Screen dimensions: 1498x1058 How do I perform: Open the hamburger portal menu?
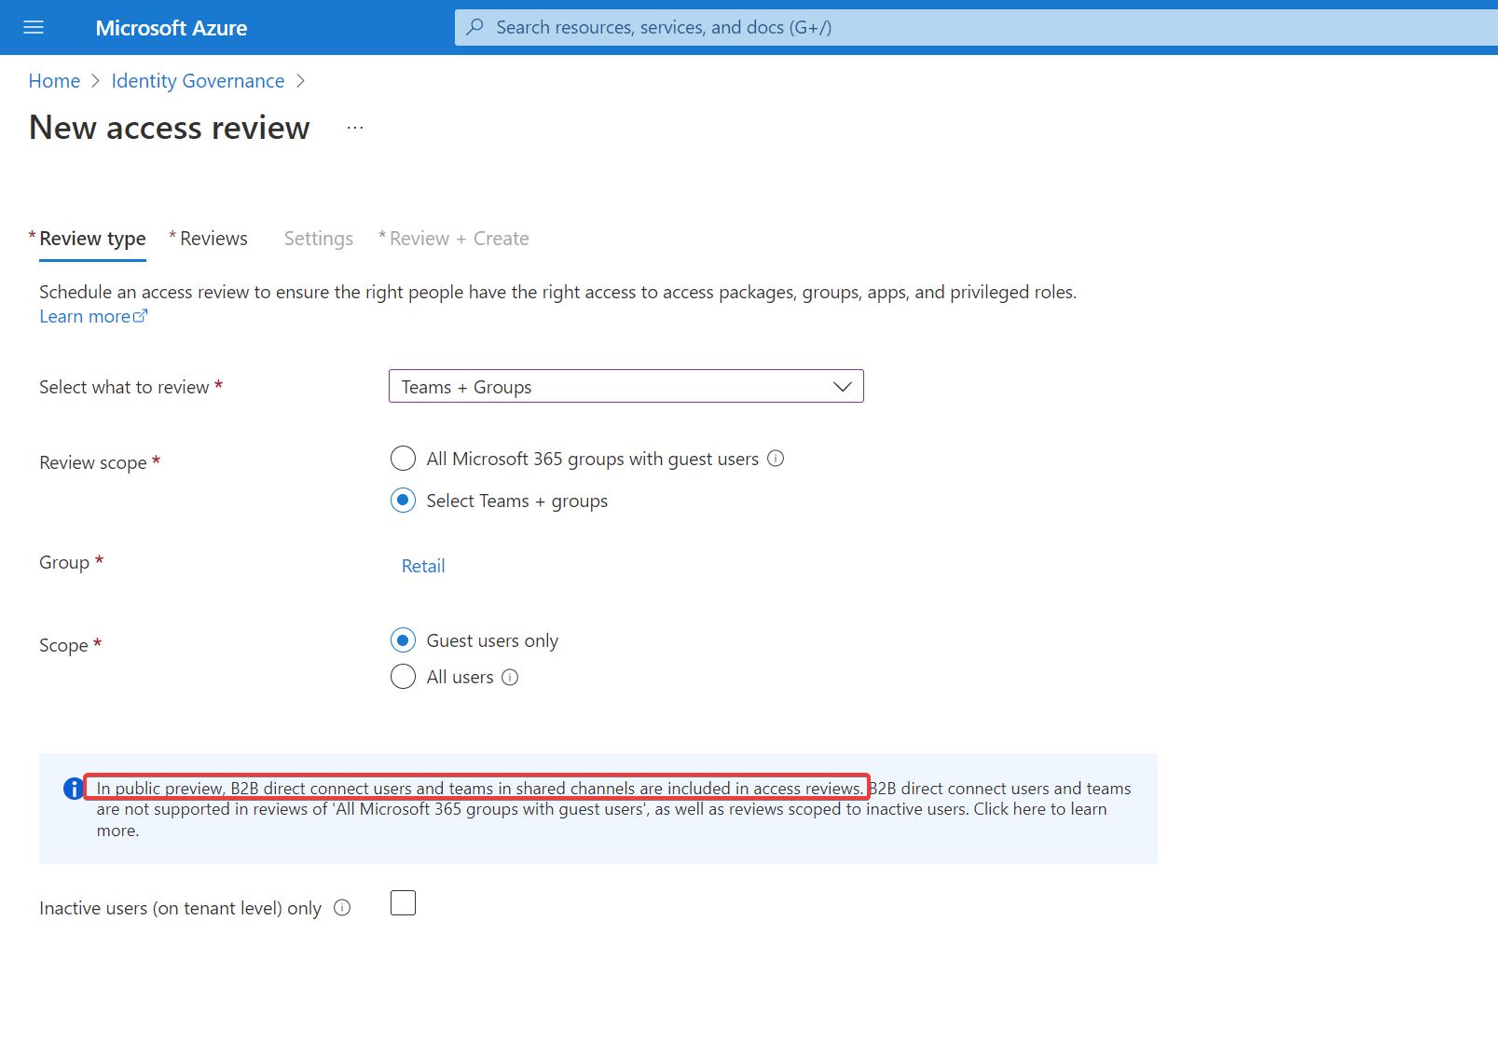coord(34,27)
